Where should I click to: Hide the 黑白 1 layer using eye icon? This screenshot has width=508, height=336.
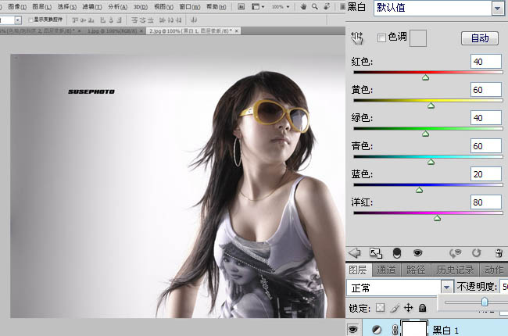[x=353, y=330]
